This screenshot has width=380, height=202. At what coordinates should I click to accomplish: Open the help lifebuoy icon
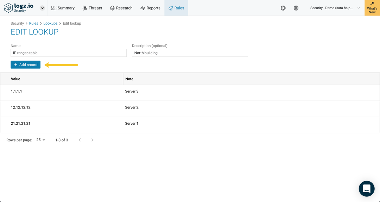click(283, 8)
